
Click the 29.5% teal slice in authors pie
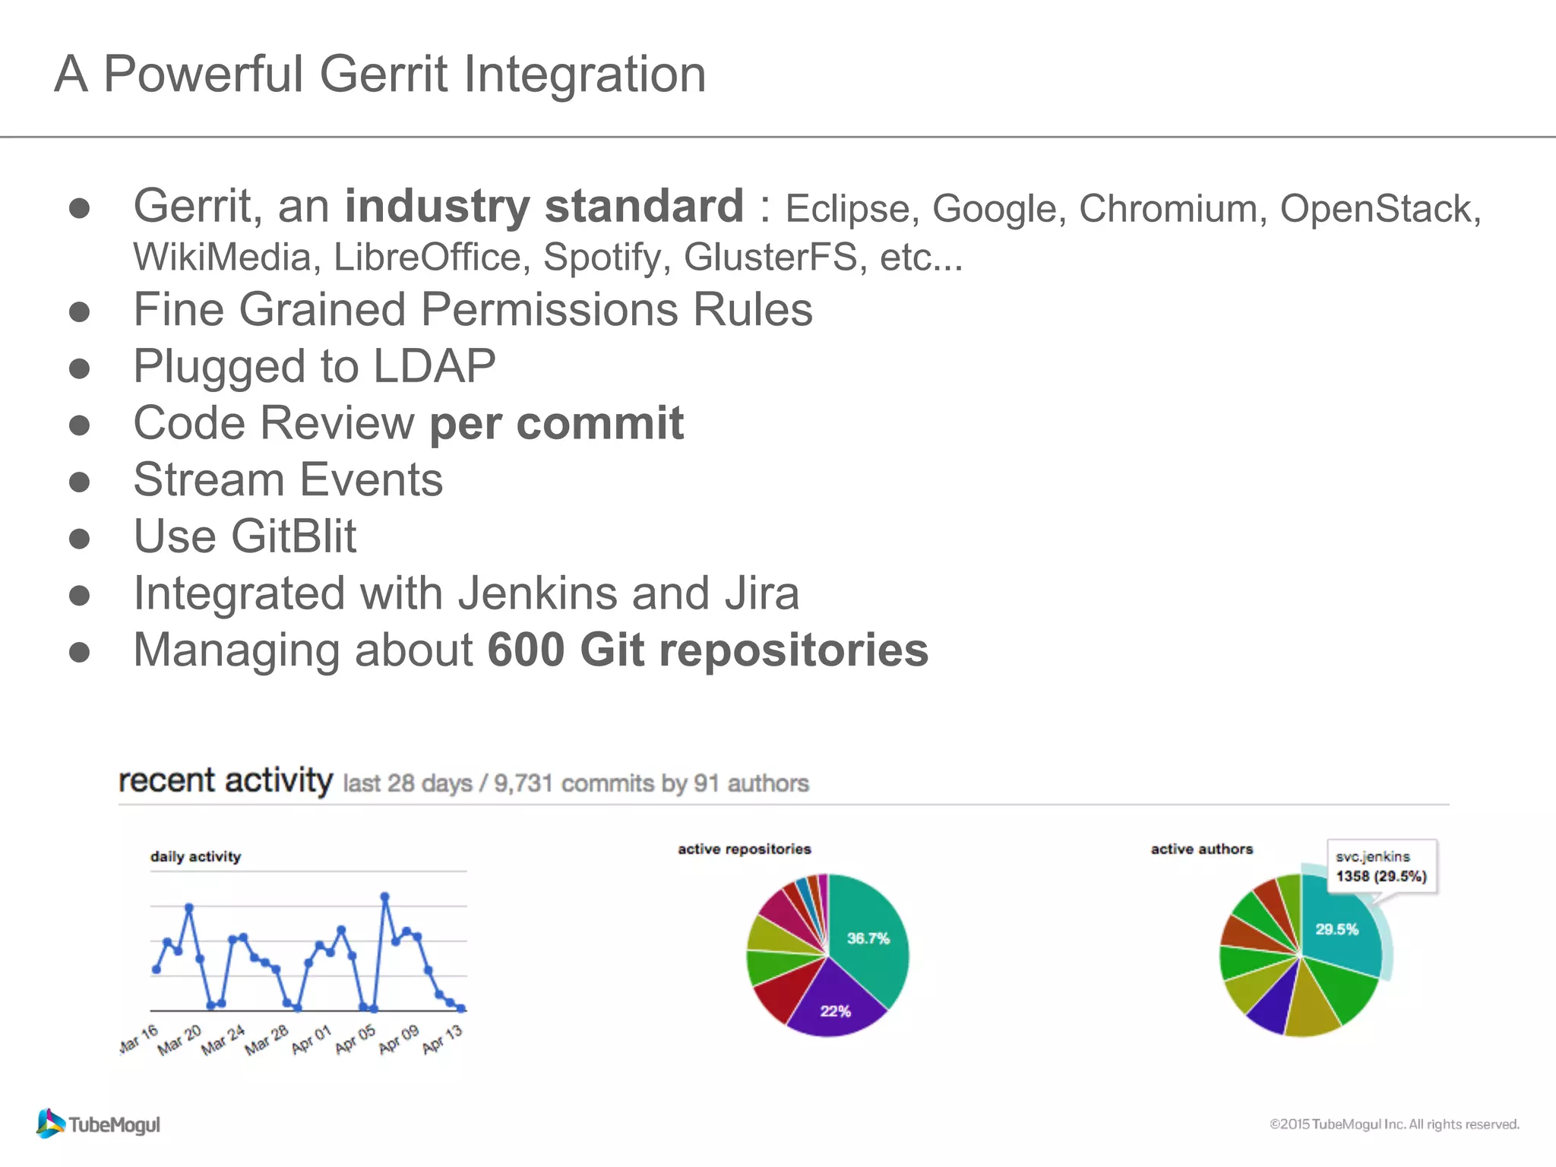1340,928
